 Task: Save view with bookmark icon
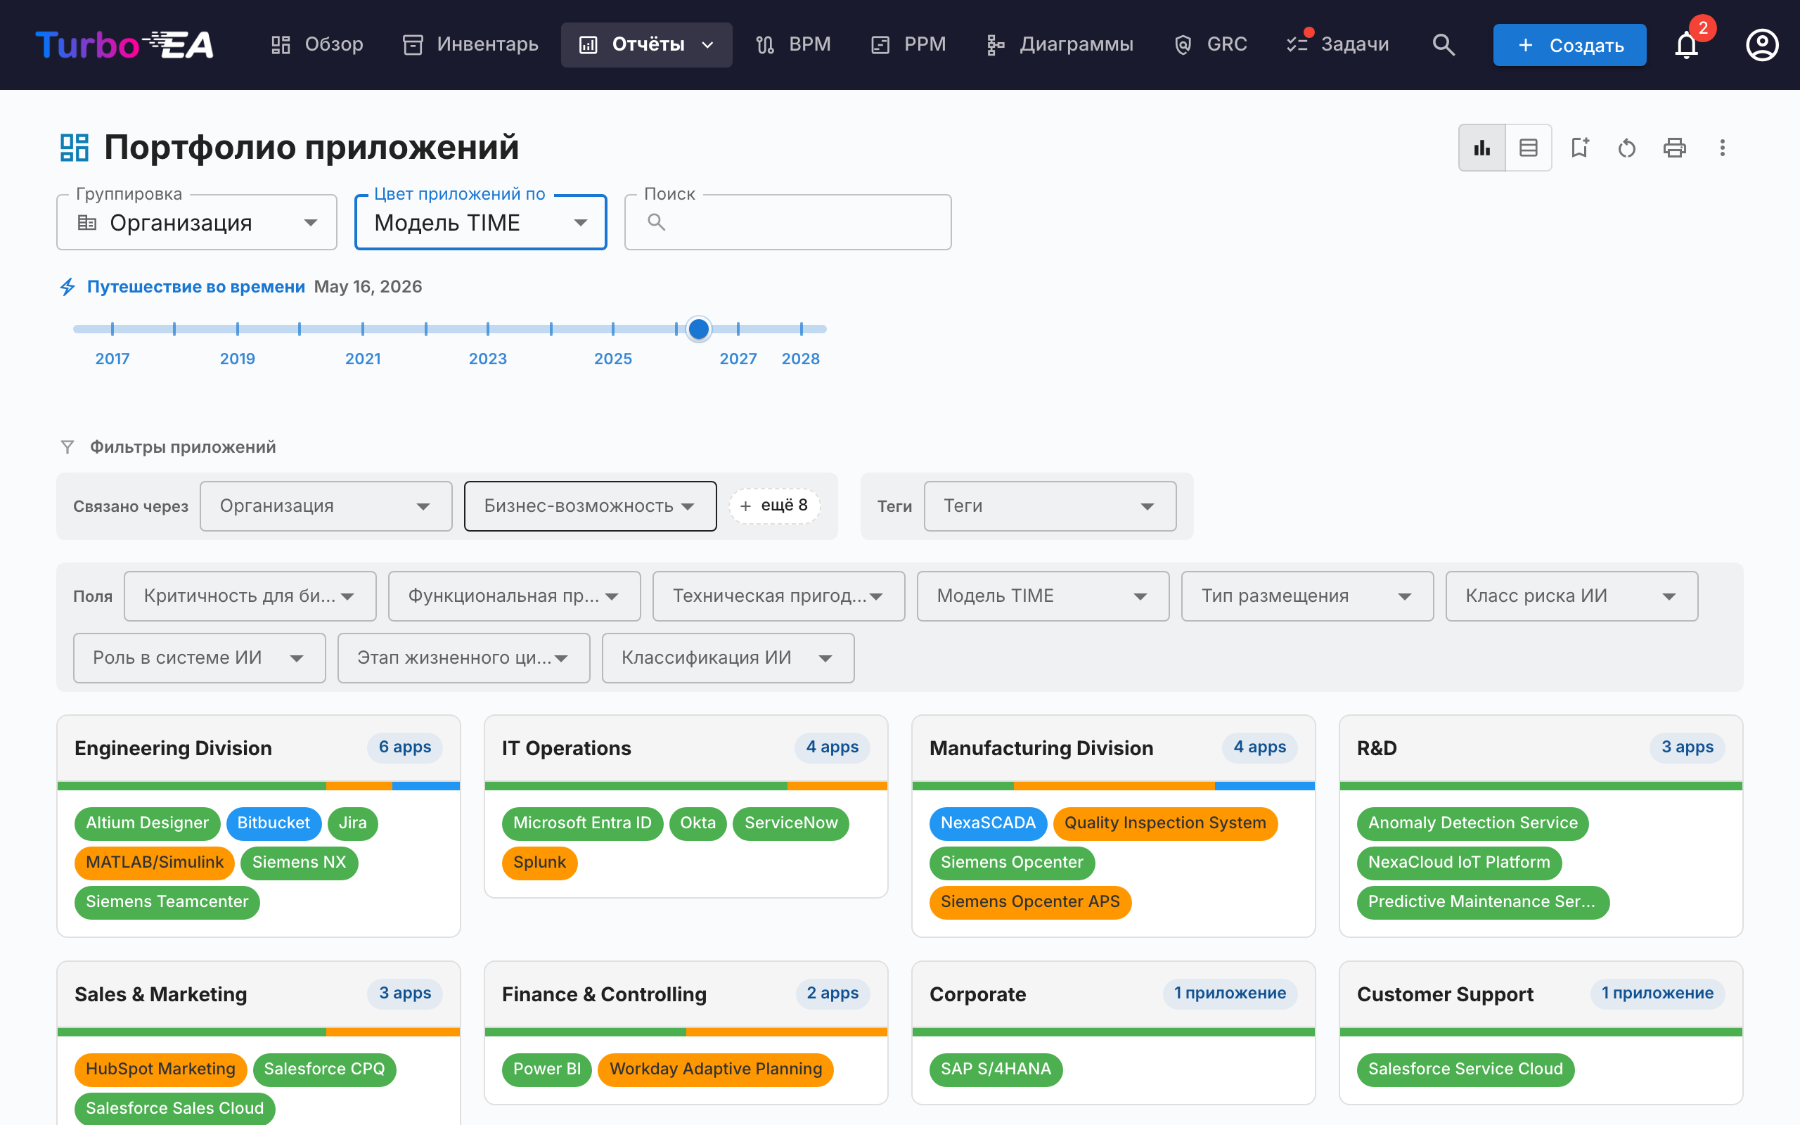tap(1580, 148)
